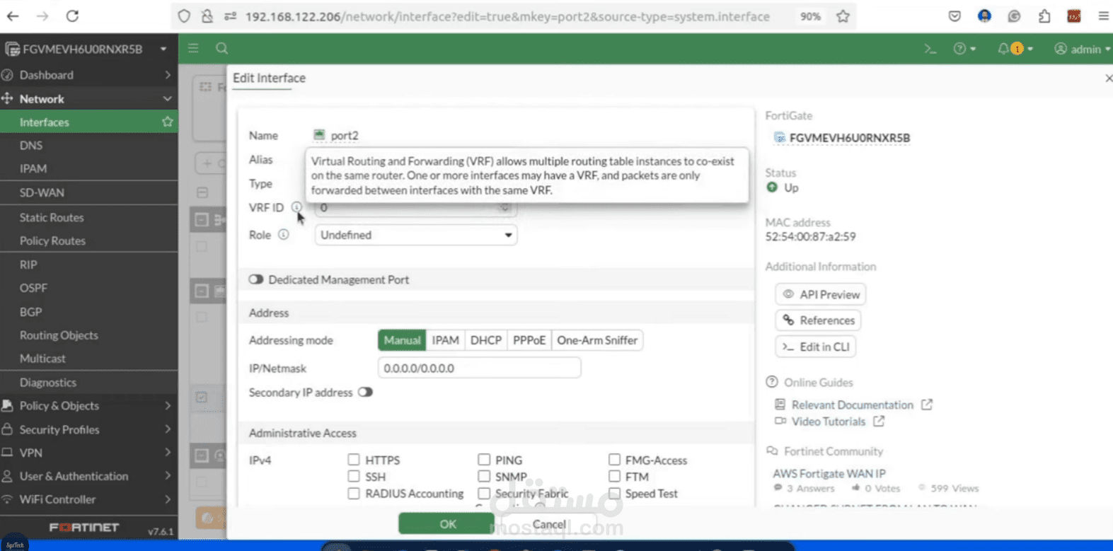Expand User & Authentication menu
This screenshot has height=551, width=1113.
coord(88,476)
